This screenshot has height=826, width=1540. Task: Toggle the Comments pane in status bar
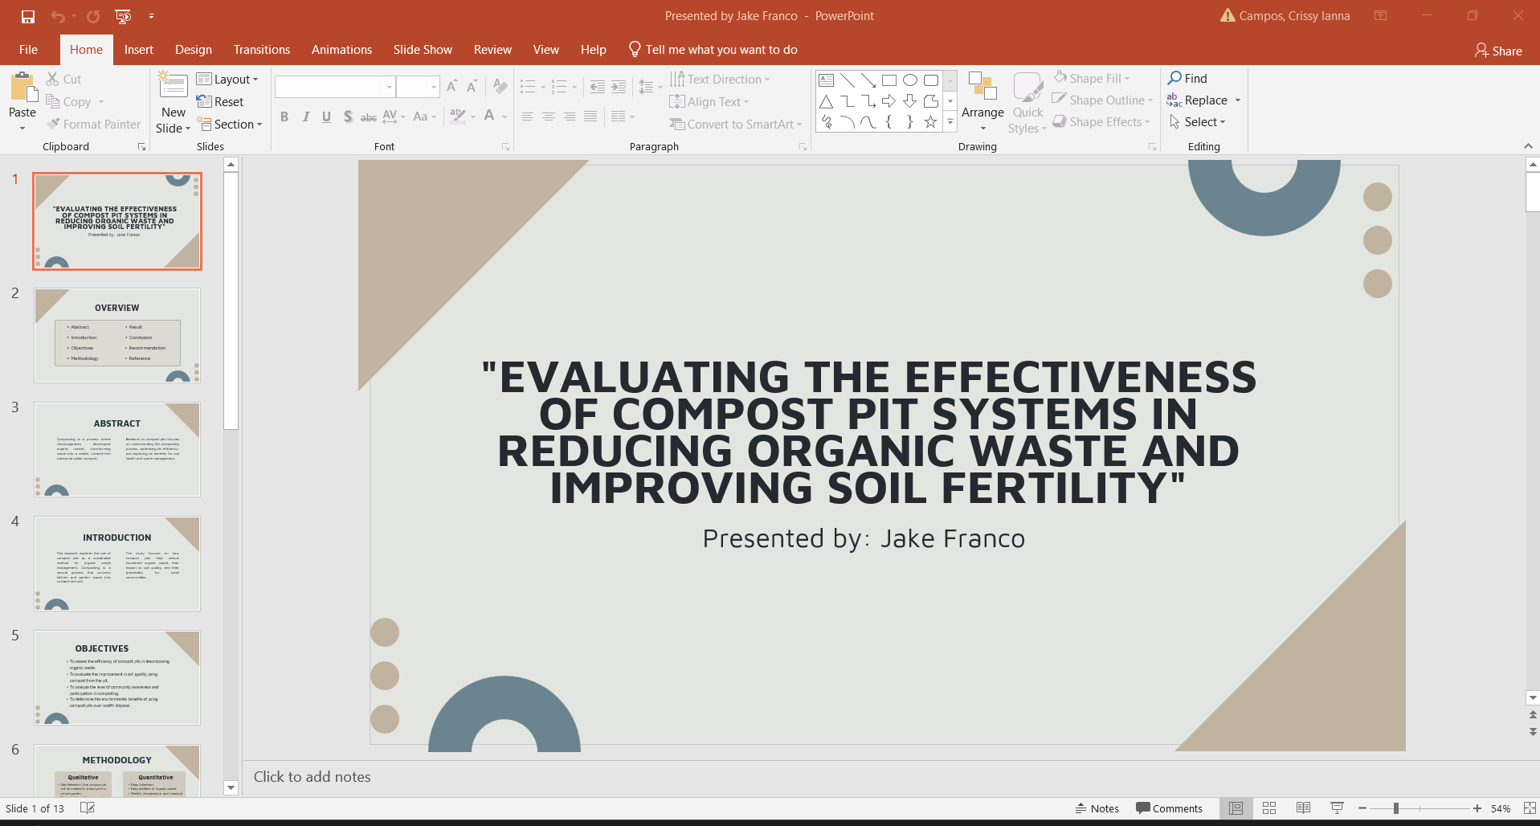[1169, 808]
